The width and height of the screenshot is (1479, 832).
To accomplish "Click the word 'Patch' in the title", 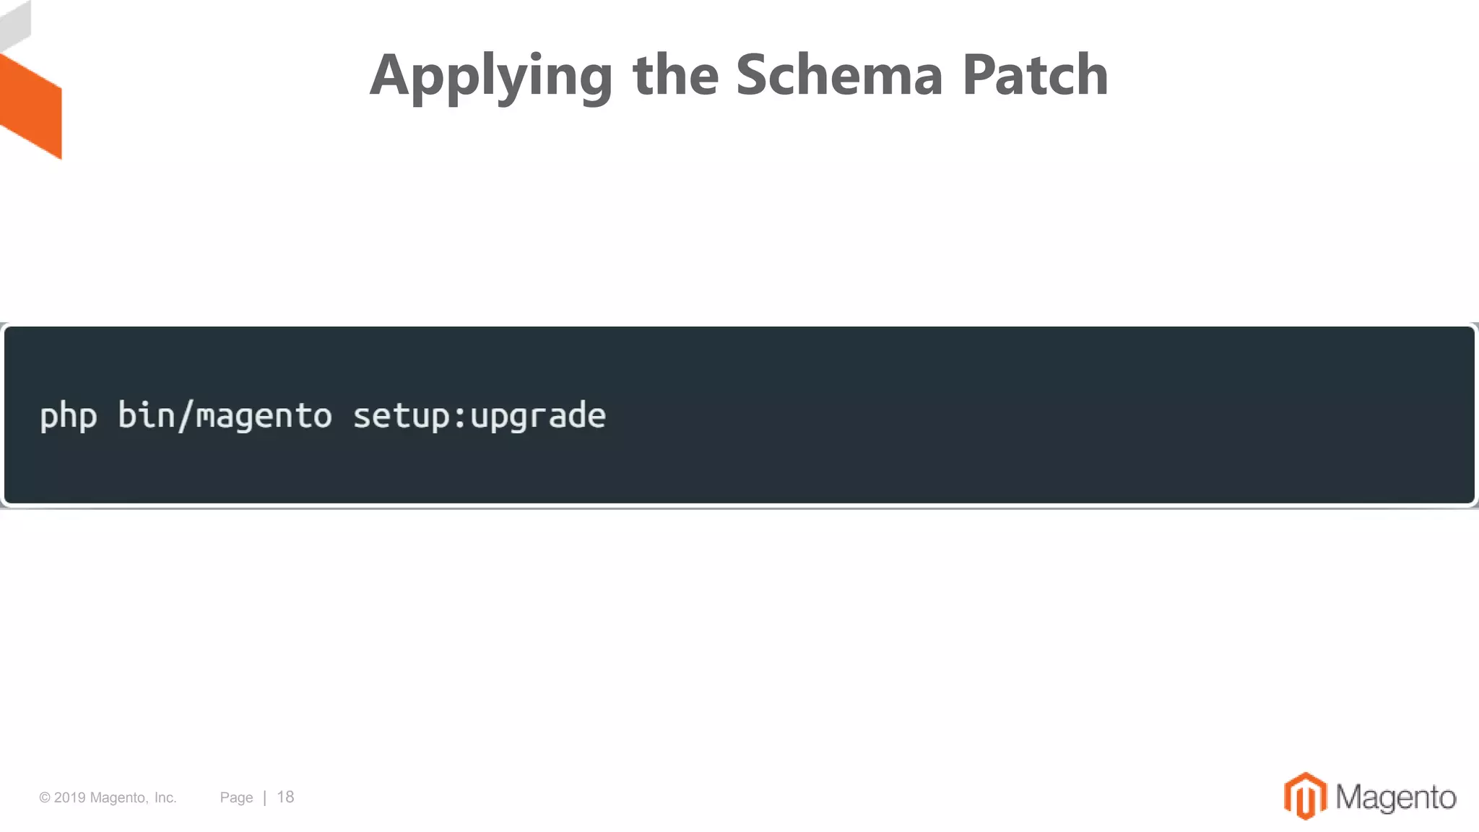I will [1035, 74].
